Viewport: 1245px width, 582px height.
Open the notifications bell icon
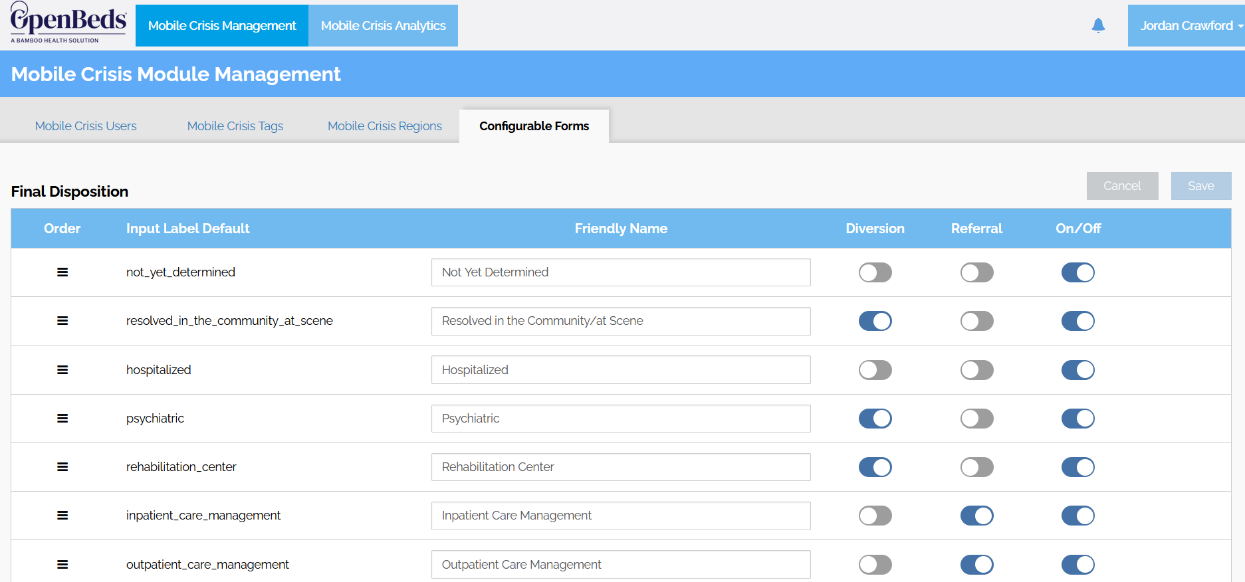[1098, 25]
